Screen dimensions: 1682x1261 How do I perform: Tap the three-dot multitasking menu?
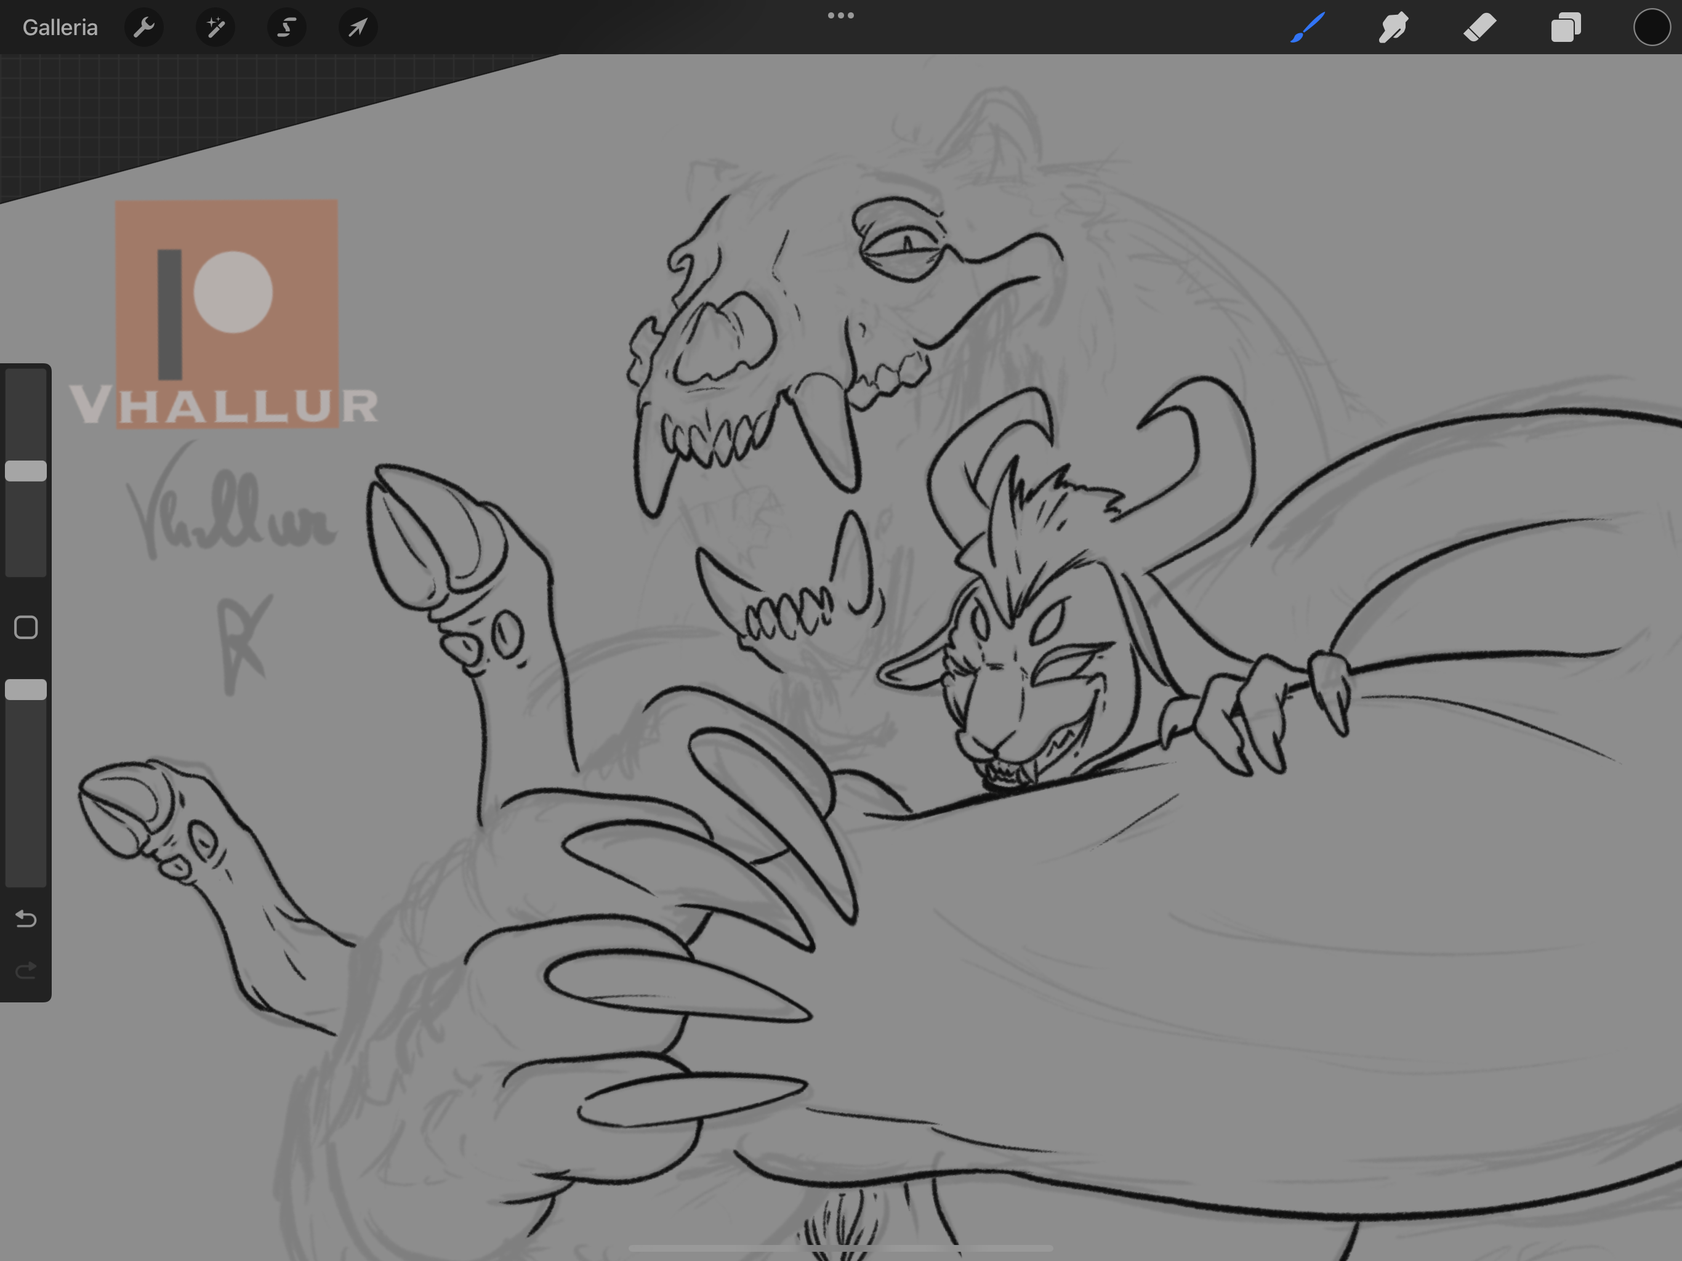(840, 15)
